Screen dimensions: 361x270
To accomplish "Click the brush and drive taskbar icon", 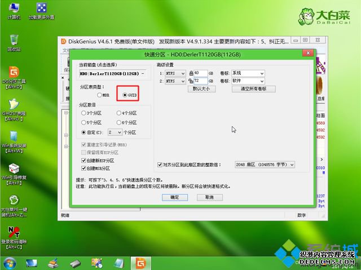I will click(53, 263).
